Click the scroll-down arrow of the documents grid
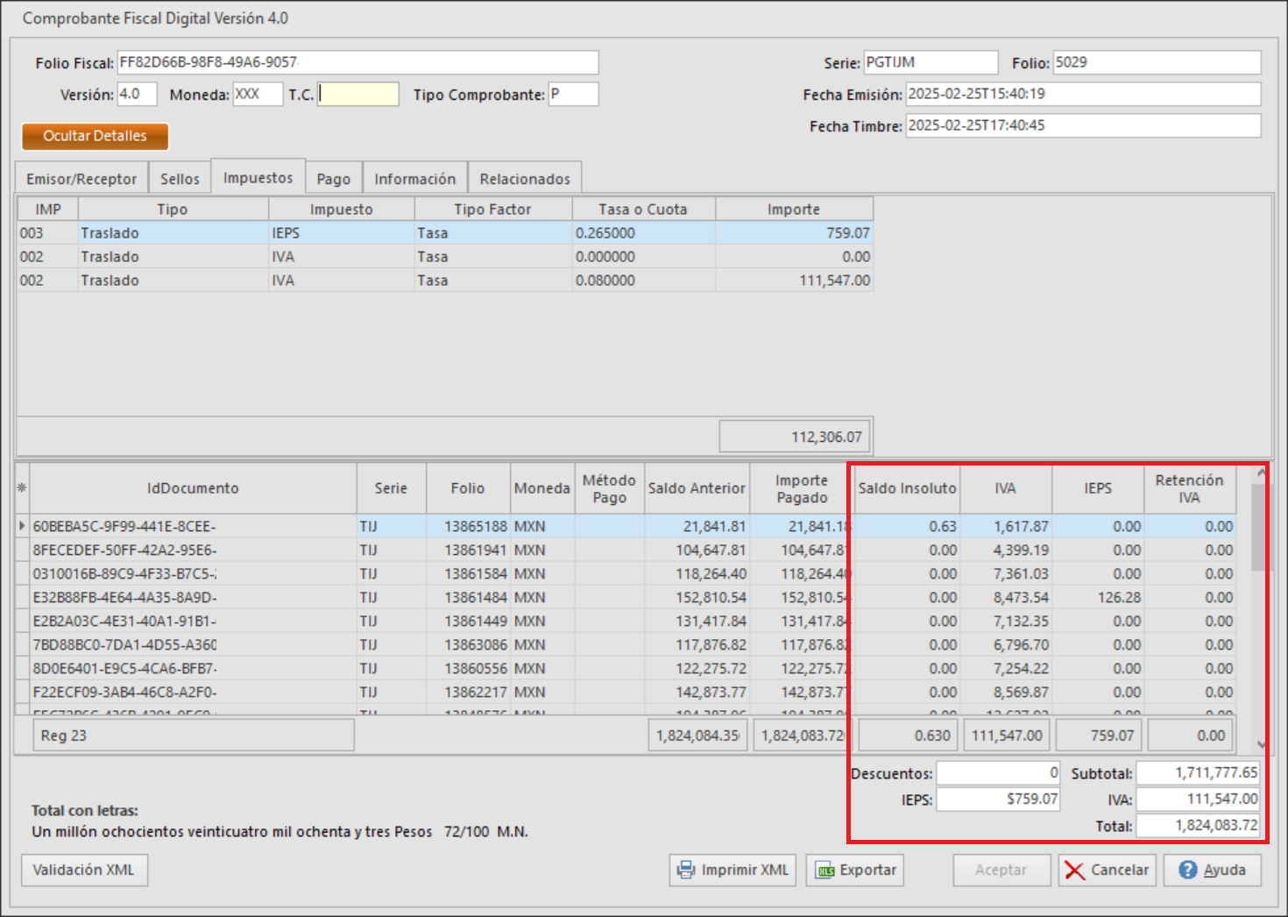 click(x=1260, y=744)
